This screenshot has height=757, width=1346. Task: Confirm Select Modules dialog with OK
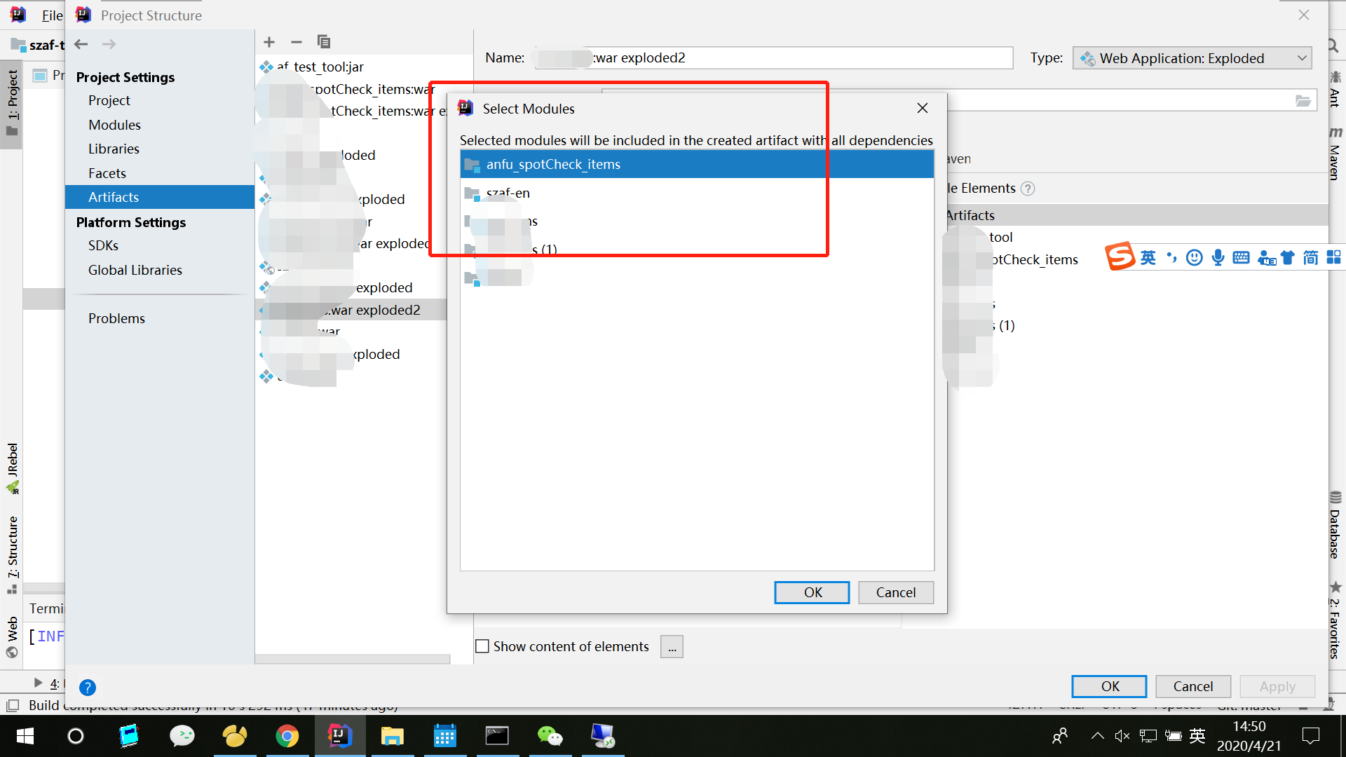[x=812, y=592]
